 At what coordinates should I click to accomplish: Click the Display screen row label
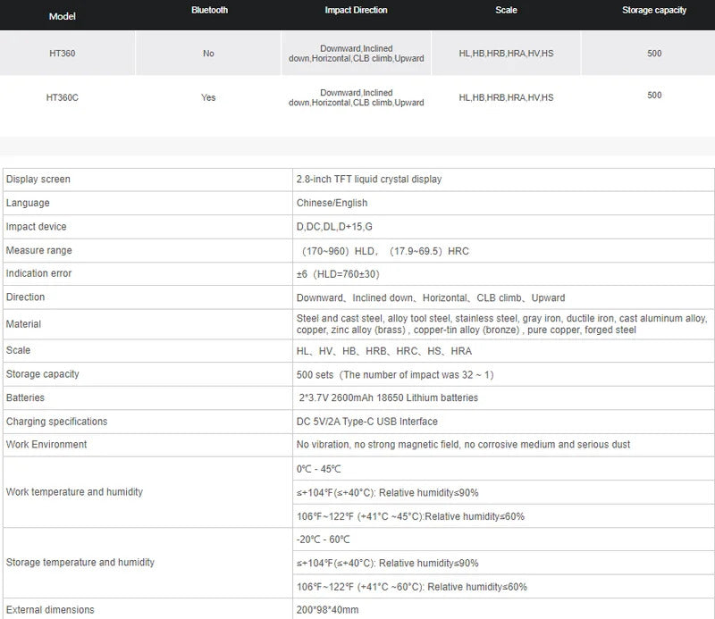click(38, 180)
